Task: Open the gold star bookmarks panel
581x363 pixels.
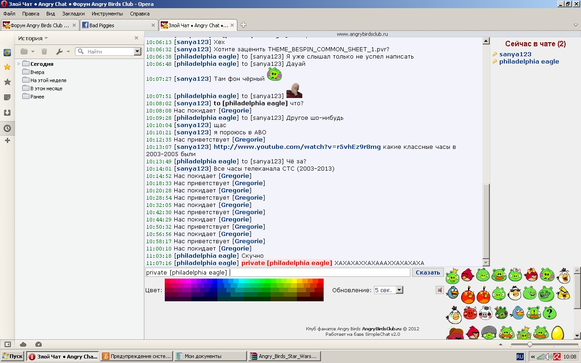Action: click(7, 67)
